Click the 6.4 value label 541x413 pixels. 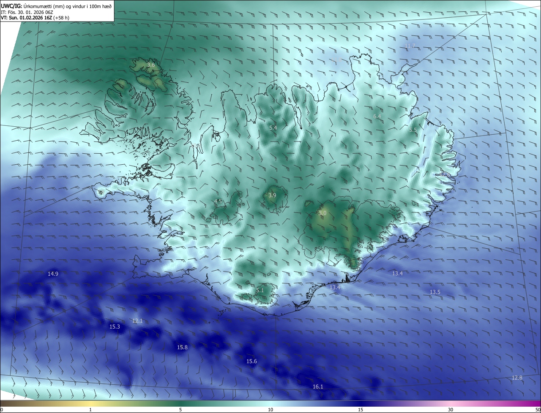click(377, 116)
